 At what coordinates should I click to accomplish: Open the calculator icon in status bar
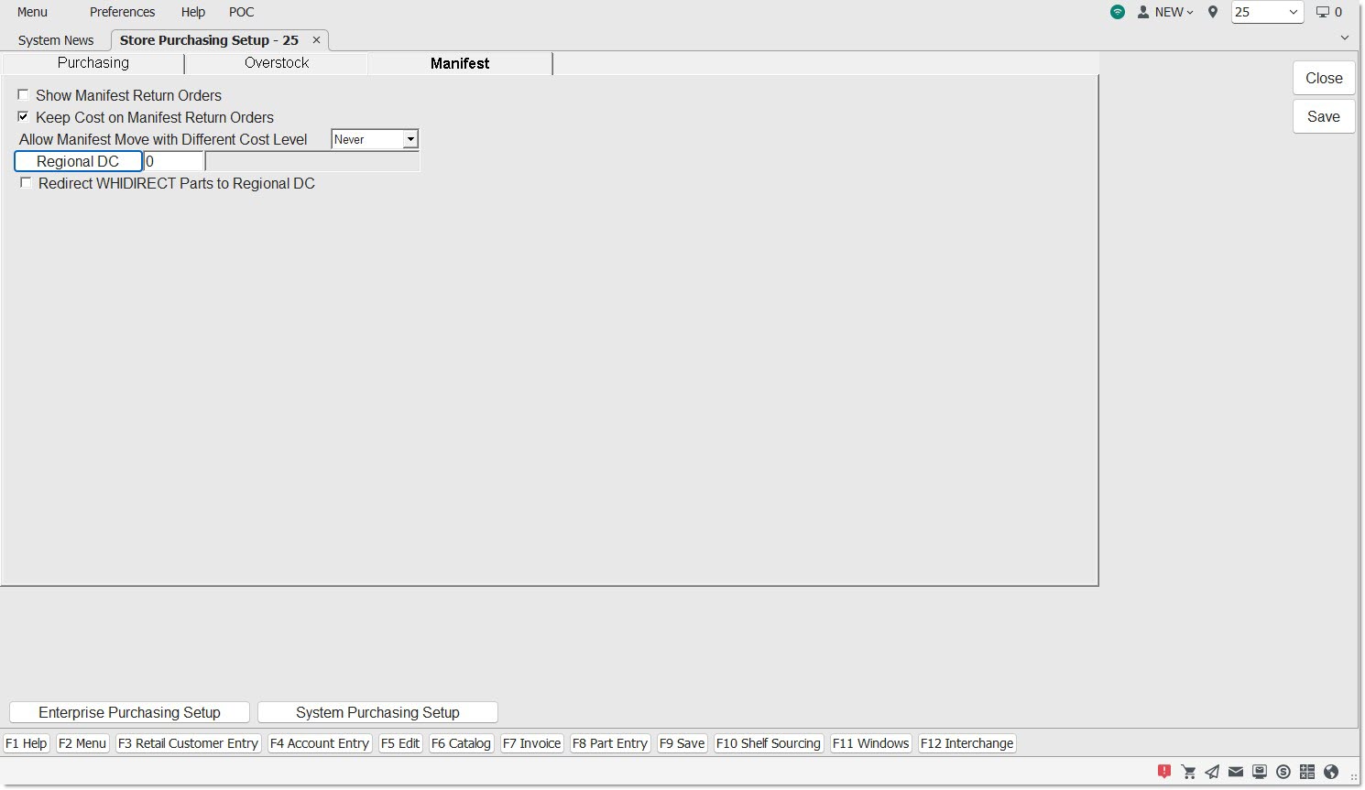[1307, 772]
